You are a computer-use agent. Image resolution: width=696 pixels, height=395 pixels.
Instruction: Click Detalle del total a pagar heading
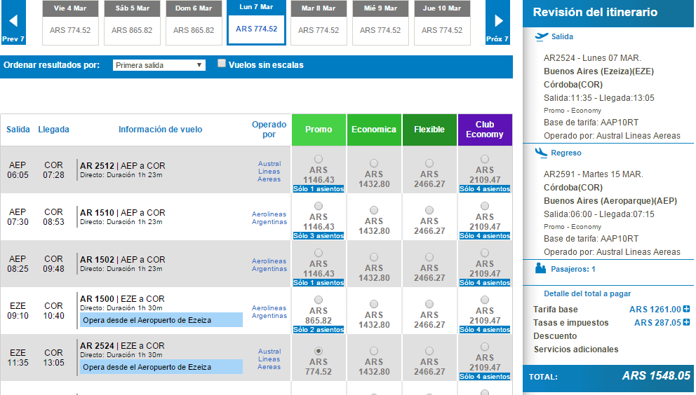(x=587, y=293)
